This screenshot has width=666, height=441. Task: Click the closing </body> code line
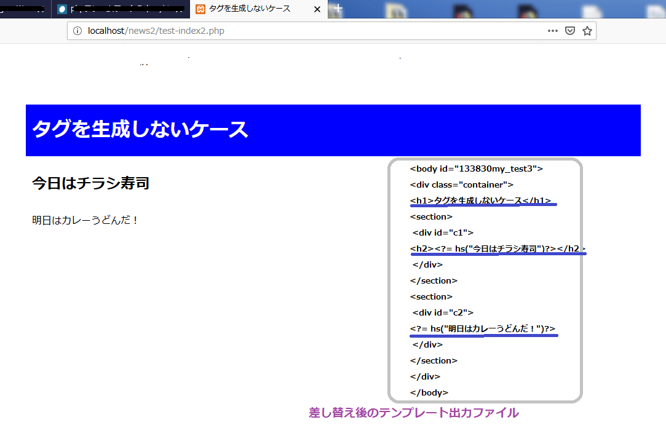(x=429, y=392)
